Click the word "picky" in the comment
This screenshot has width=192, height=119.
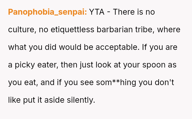22,65
